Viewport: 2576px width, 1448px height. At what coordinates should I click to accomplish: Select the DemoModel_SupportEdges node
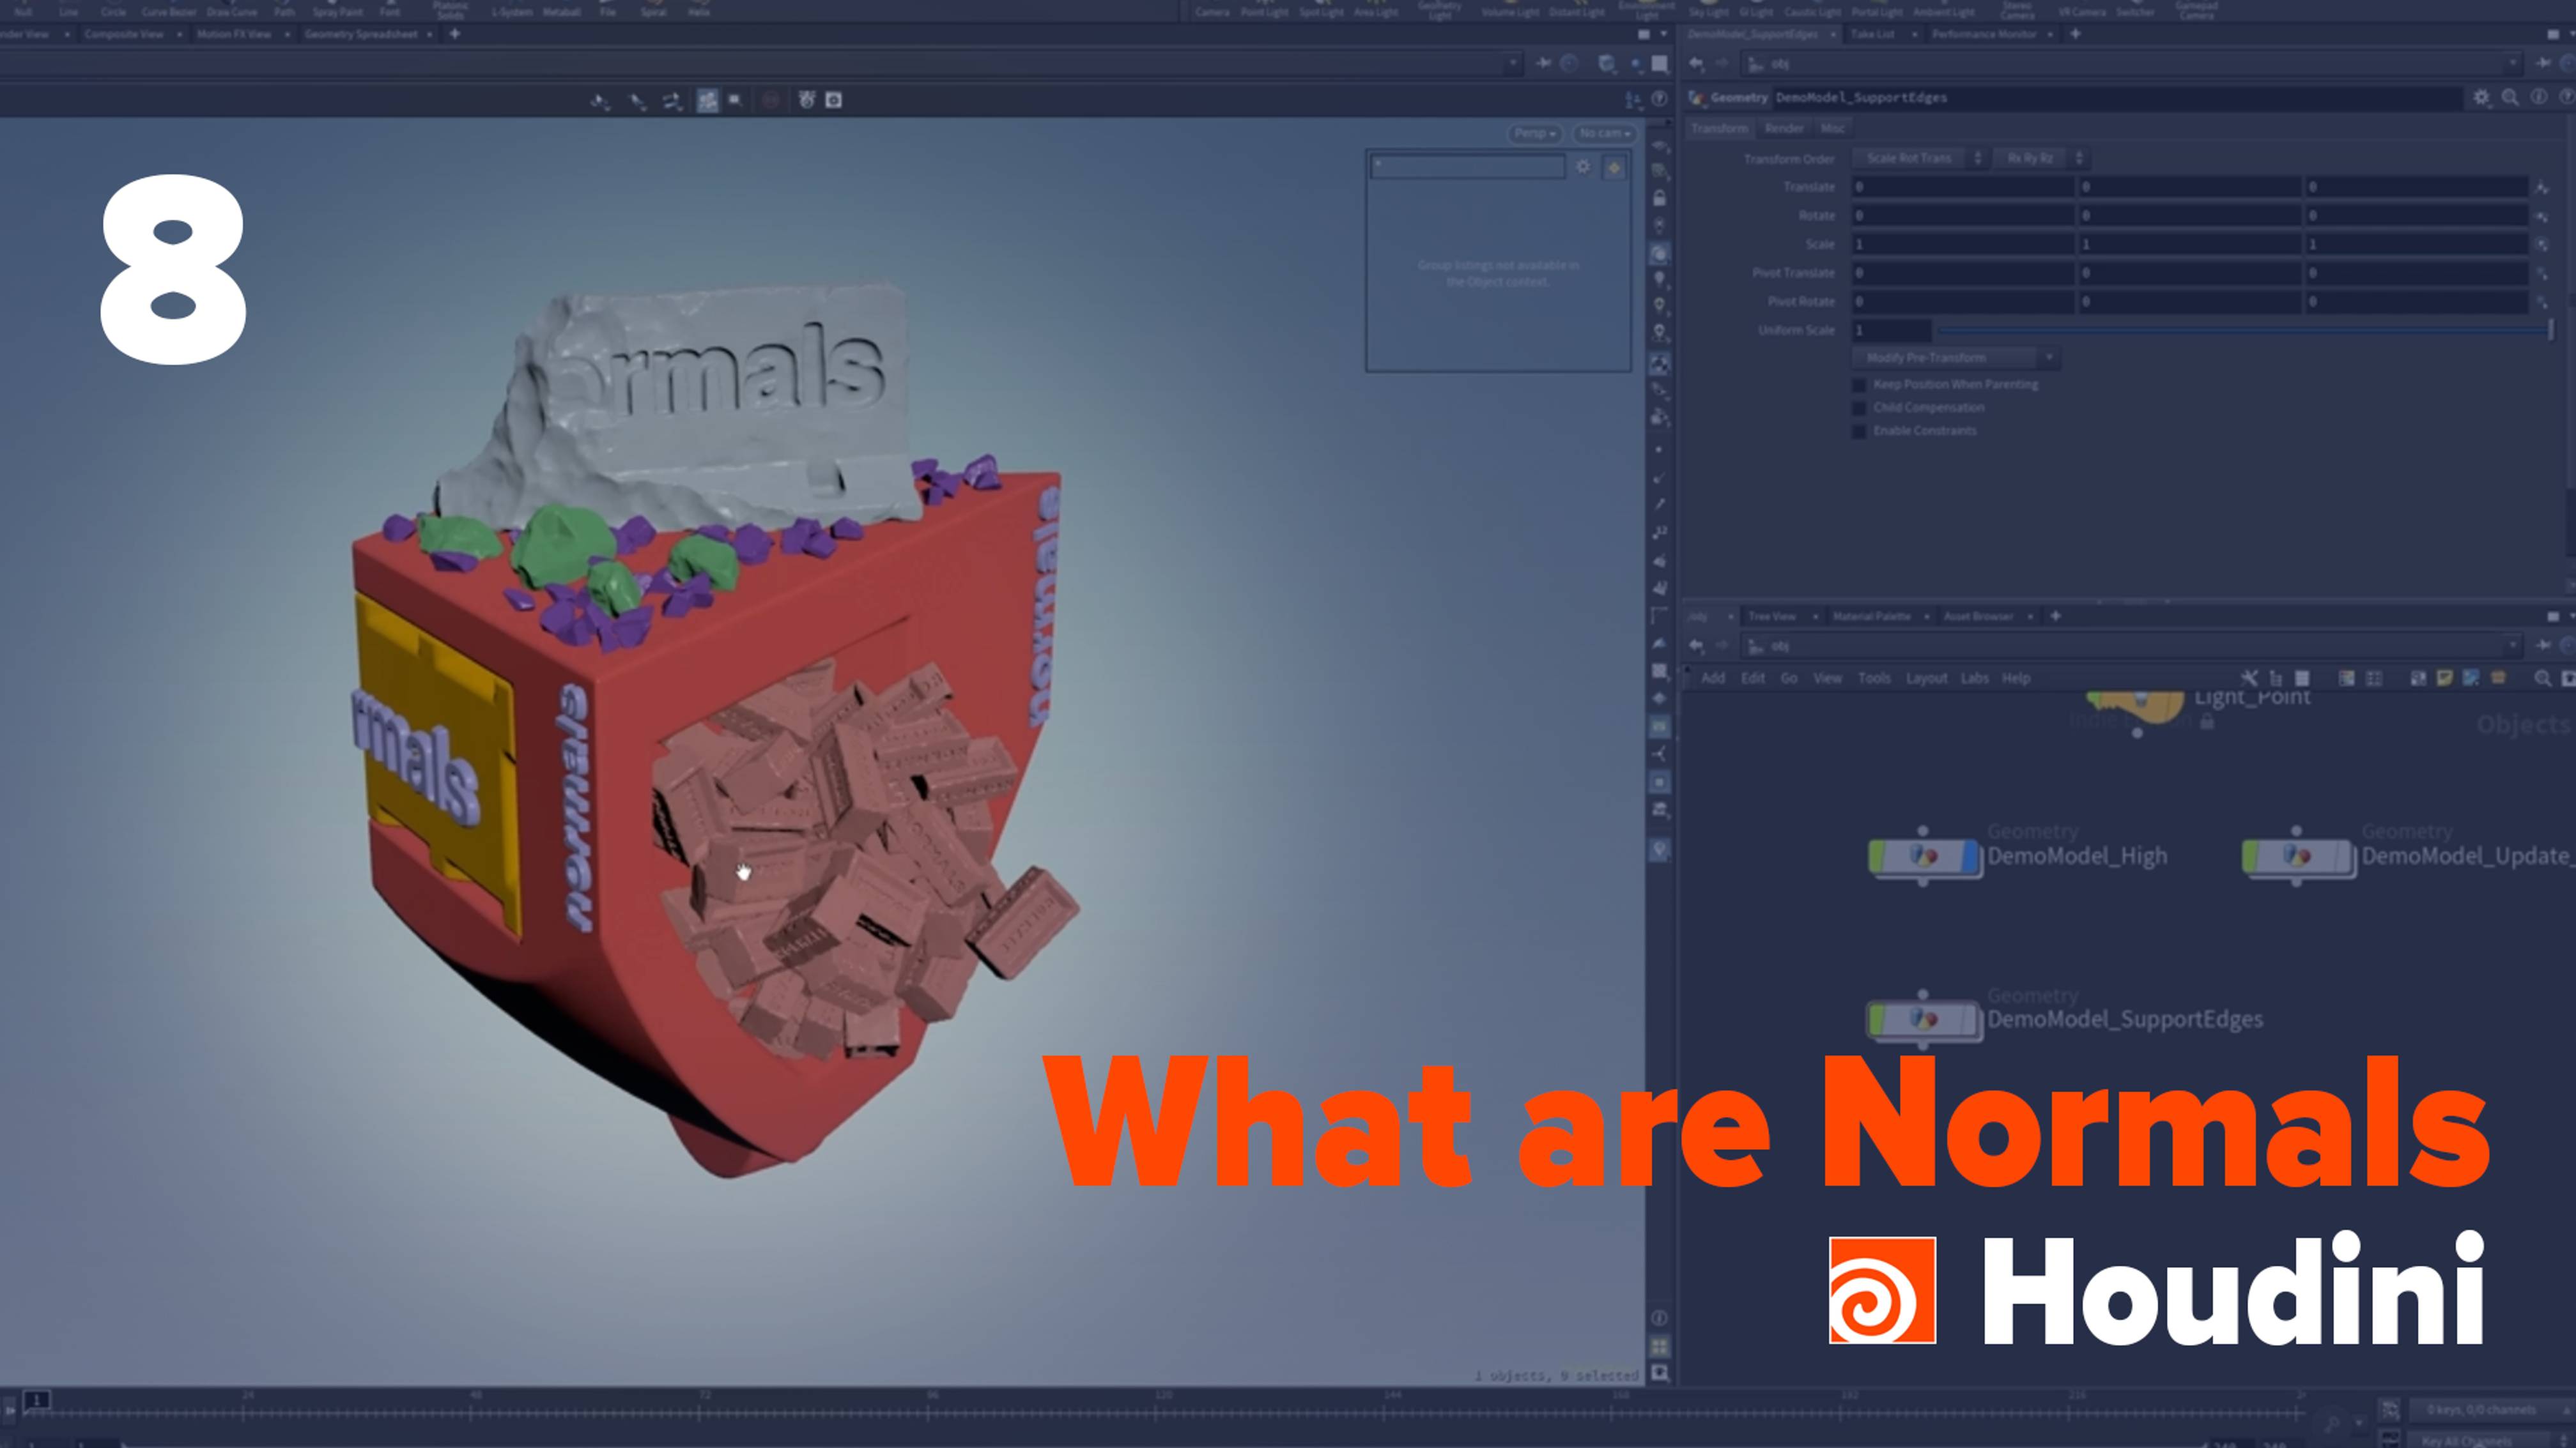(x=1924, y=1020)
